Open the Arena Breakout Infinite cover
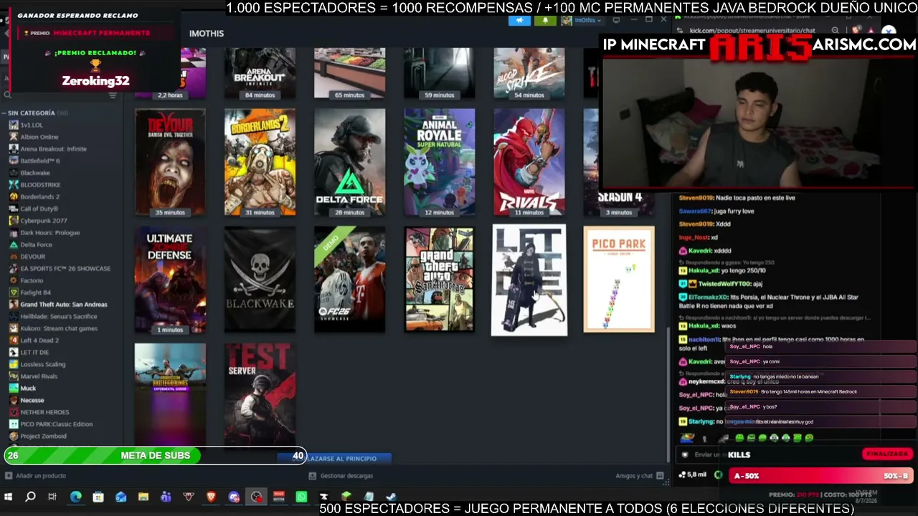This screenshot has height=516, width=918. coord(260,73)
